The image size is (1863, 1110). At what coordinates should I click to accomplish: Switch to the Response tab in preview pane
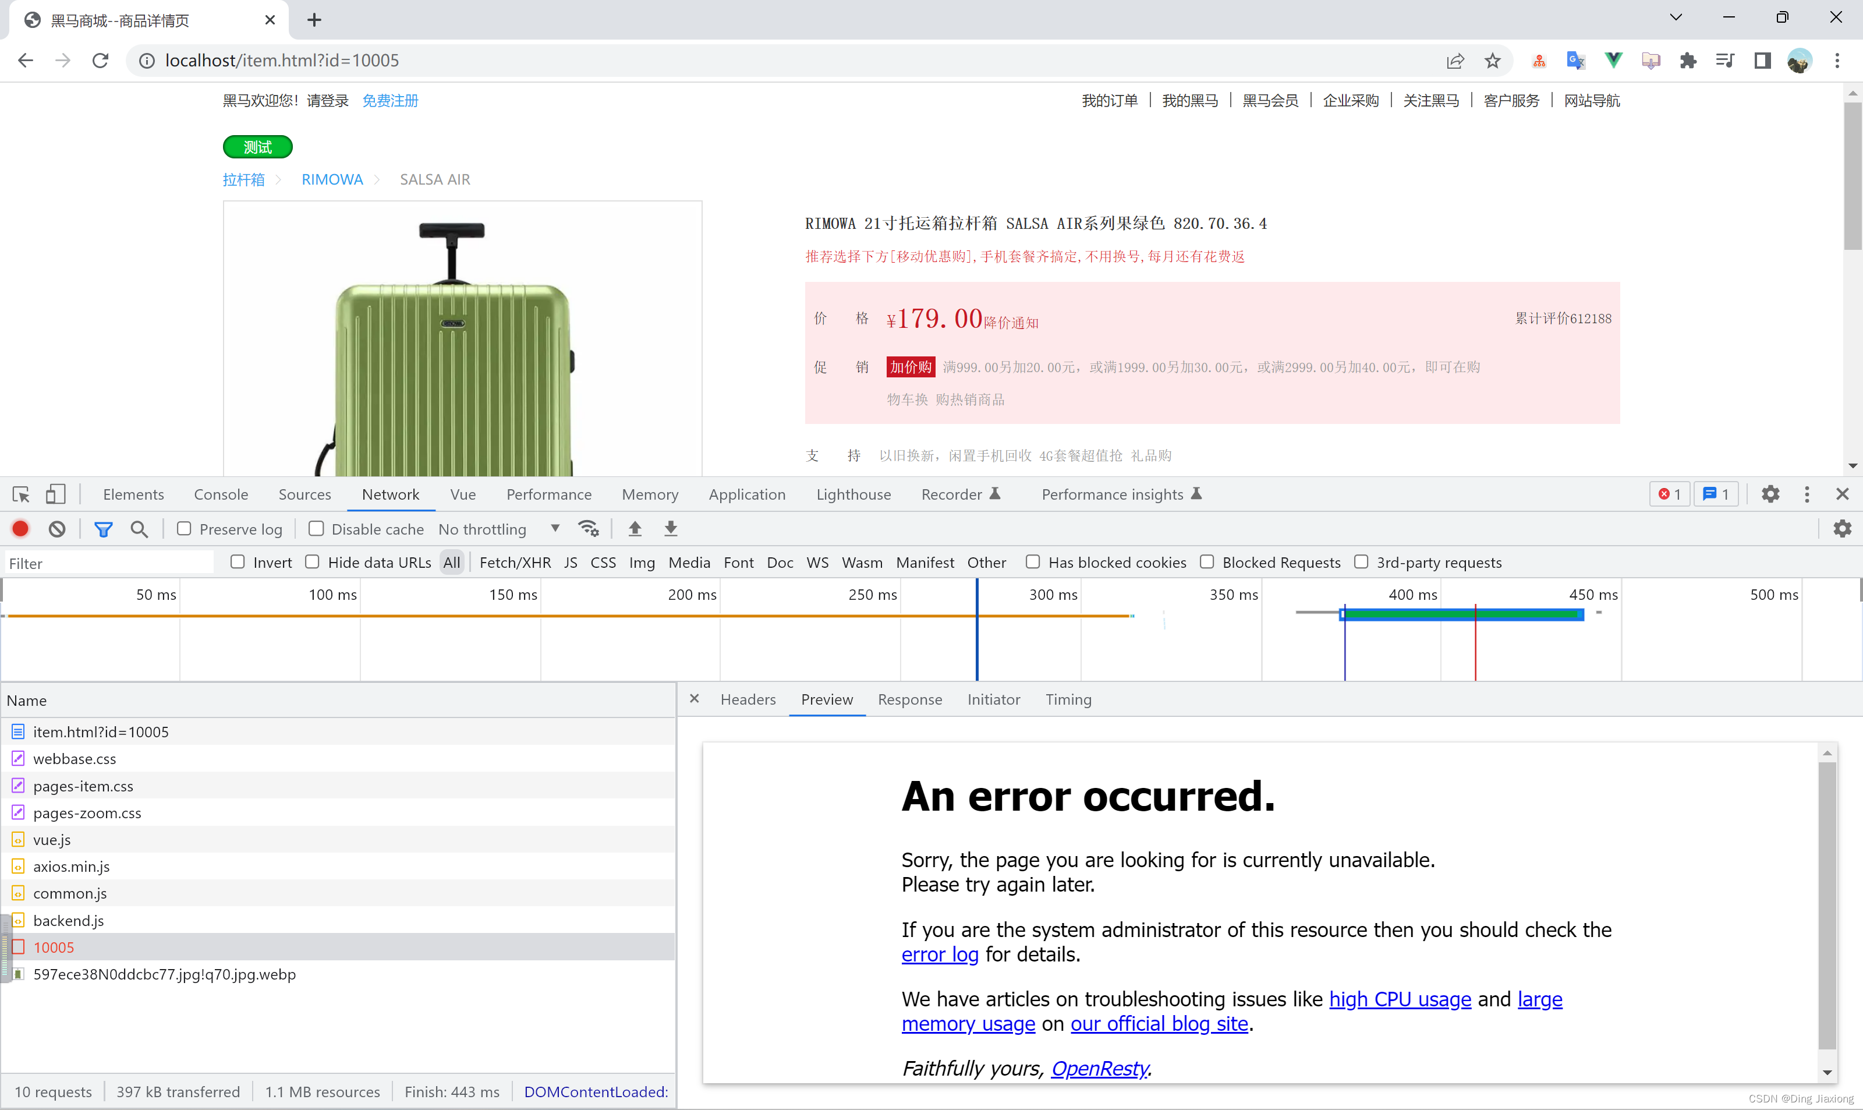pyautogui.click(x=910, y=699)
